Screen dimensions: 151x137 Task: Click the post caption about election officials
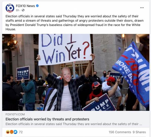pyautogui.click(x=74, y=23)
